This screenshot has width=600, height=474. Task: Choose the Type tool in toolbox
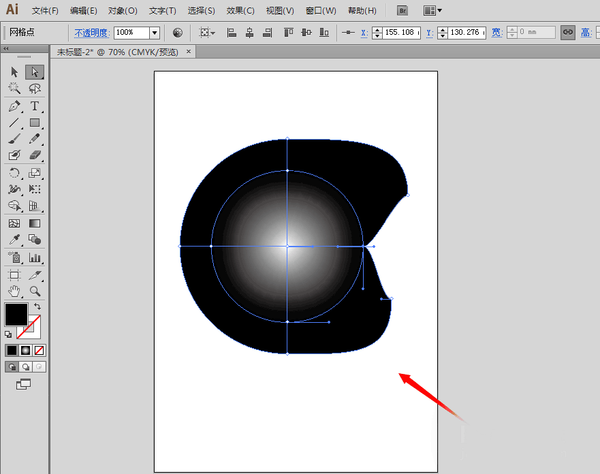click(x=35, y=106)
